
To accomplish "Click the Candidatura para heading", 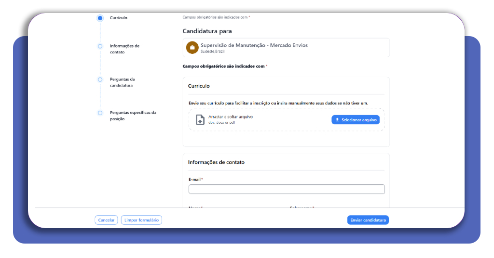I will tap(207, 31).
